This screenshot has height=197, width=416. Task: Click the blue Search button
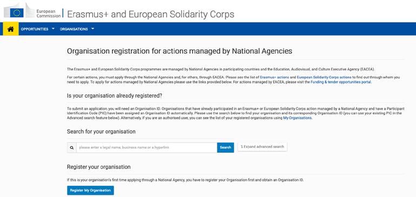pyautogui.click(x=226, y=147)
